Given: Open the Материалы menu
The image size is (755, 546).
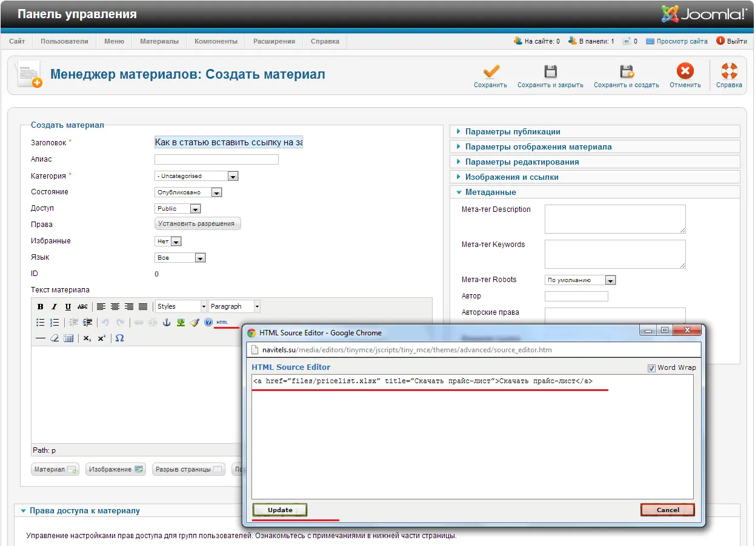Looking at the screenshot, I should (159, 41).
